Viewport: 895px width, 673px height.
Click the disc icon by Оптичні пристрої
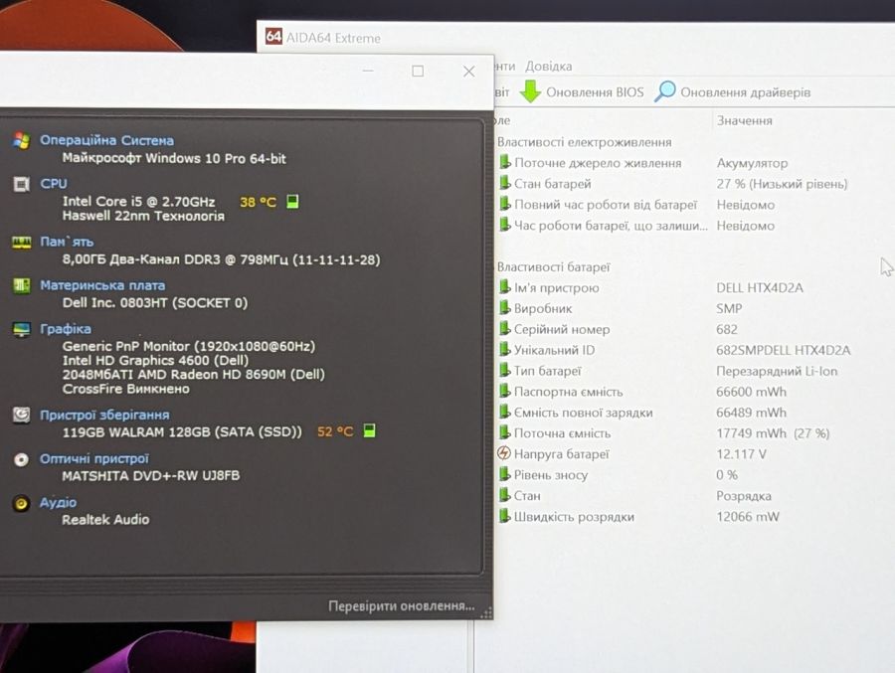click(22, 459)
